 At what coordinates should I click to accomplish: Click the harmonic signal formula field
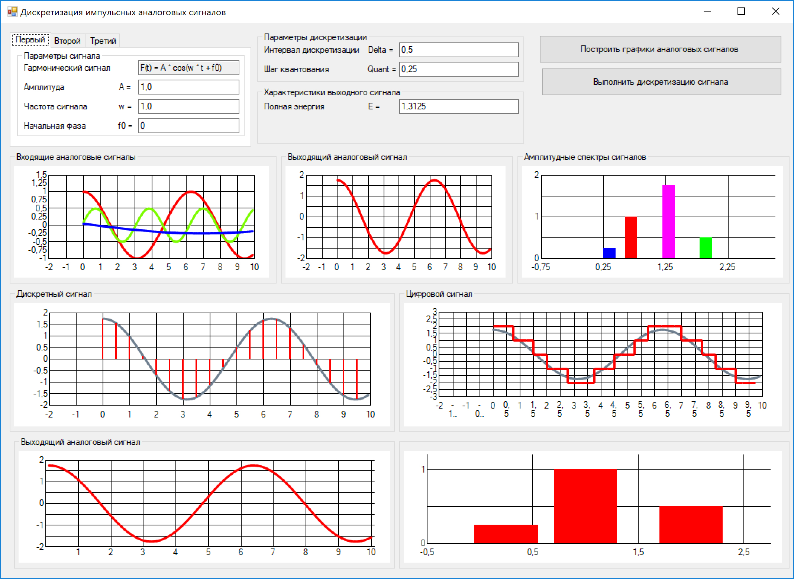[188, 68]
